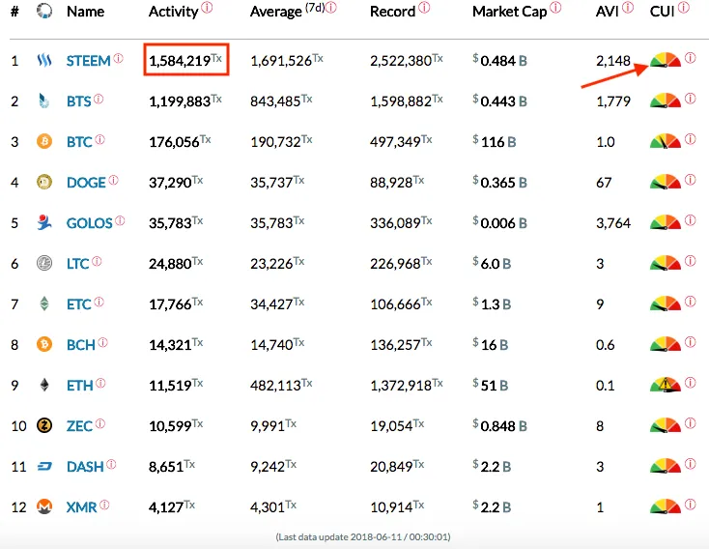The image size is (709, 549).
Task: Sort by the Name column header
Action: [85, 12]
